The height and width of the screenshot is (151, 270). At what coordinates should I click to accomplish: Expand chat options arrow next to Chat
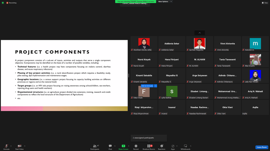[x=115, y=146]
